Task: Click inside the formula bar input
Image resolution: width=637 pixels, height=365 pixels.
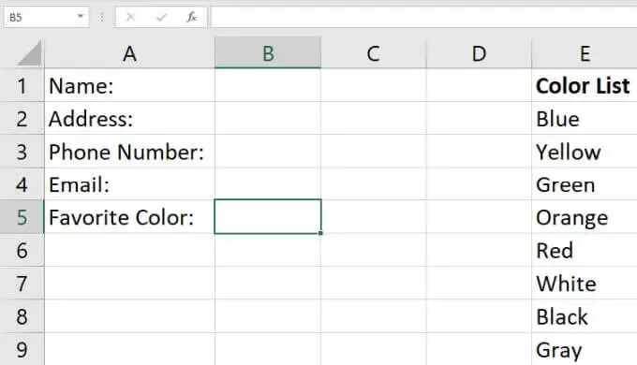Action: (423, 17)
